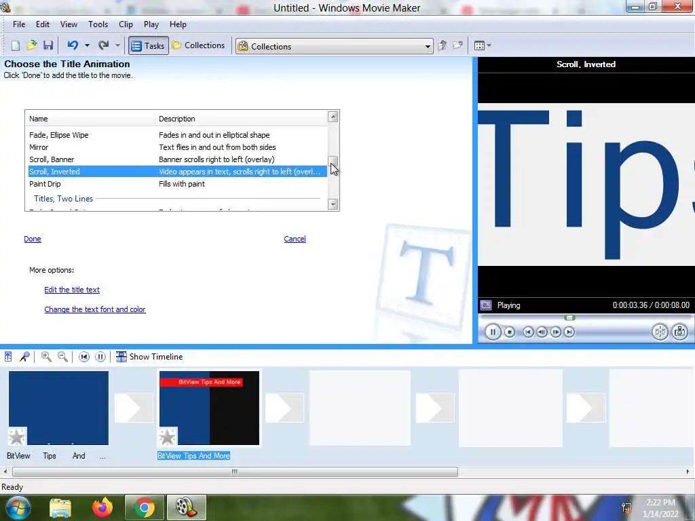
Task: Click the Cancel link
Action: (x=295, y=239)
